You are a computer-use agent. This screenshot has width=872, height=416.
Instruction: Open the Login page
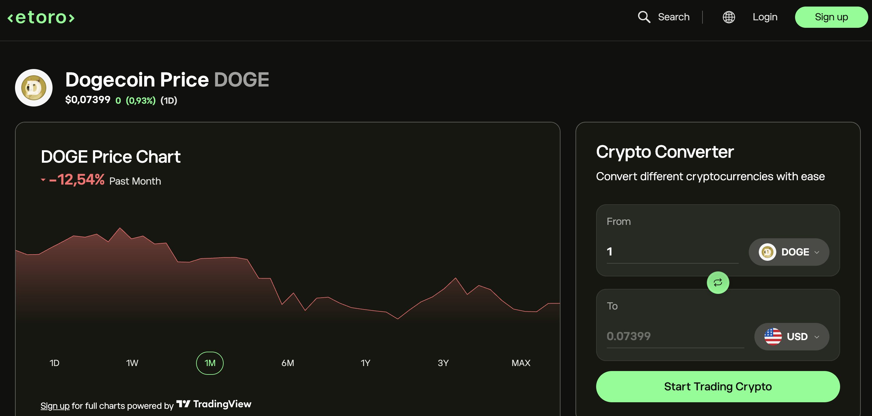point(765,17)
